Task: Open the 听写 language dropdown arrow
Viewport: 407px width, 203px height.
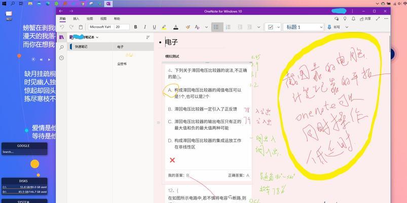Action: click(x=347, y=27)
